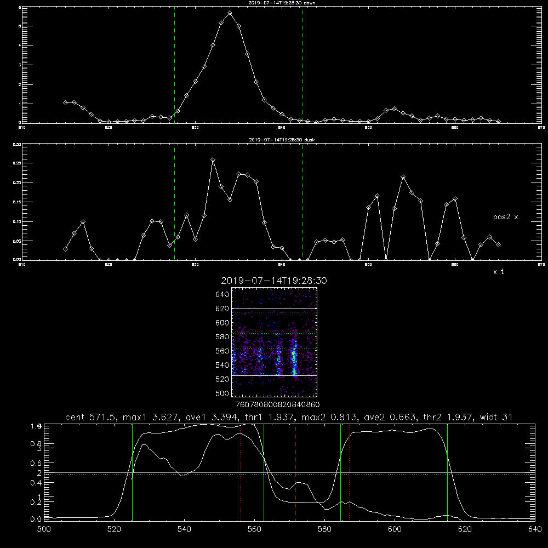Click the '640' y-axis label of the spectrogram
This screenshot has width=548, height=548.
point(222,295)
